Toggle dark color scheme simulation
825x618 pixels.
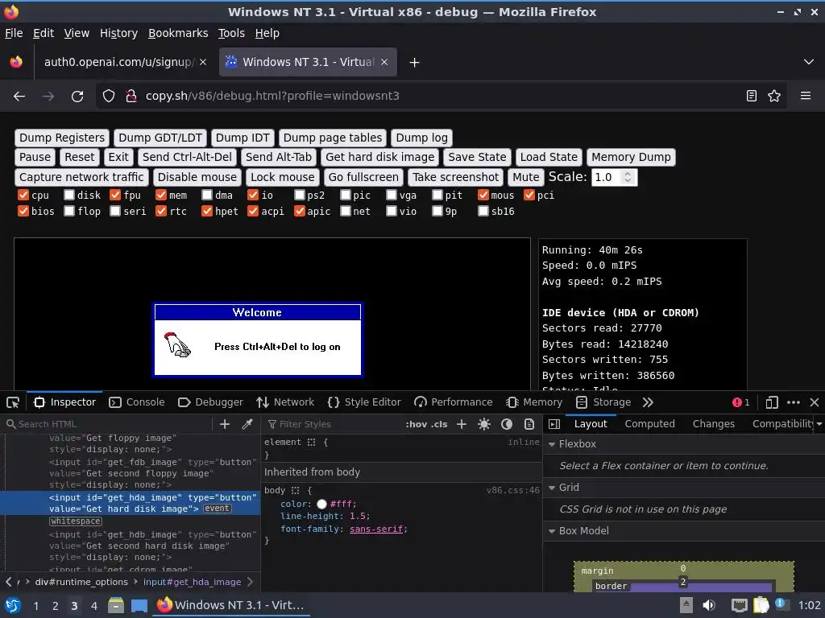point(507,424)
